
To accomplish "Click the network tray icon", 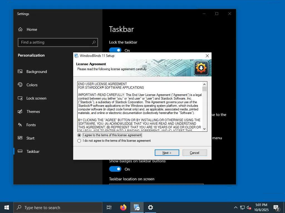I will (242, 207).
